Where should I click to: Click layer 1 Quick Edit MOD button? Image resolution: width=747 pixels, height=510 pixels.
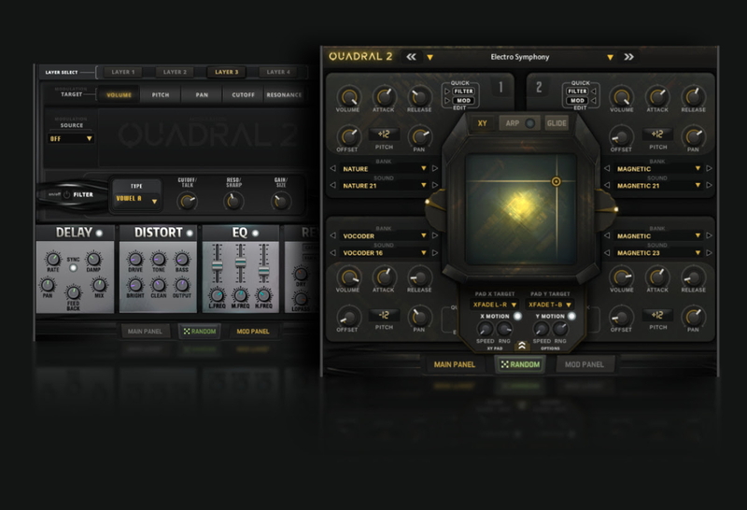(x=463, y=101)
